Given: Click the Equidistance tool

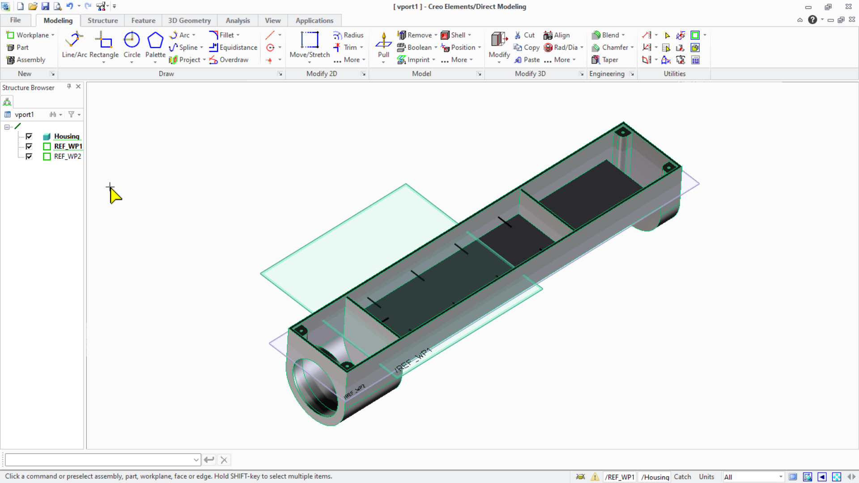Looking at the screenshot, I should [x=233, y=47].
